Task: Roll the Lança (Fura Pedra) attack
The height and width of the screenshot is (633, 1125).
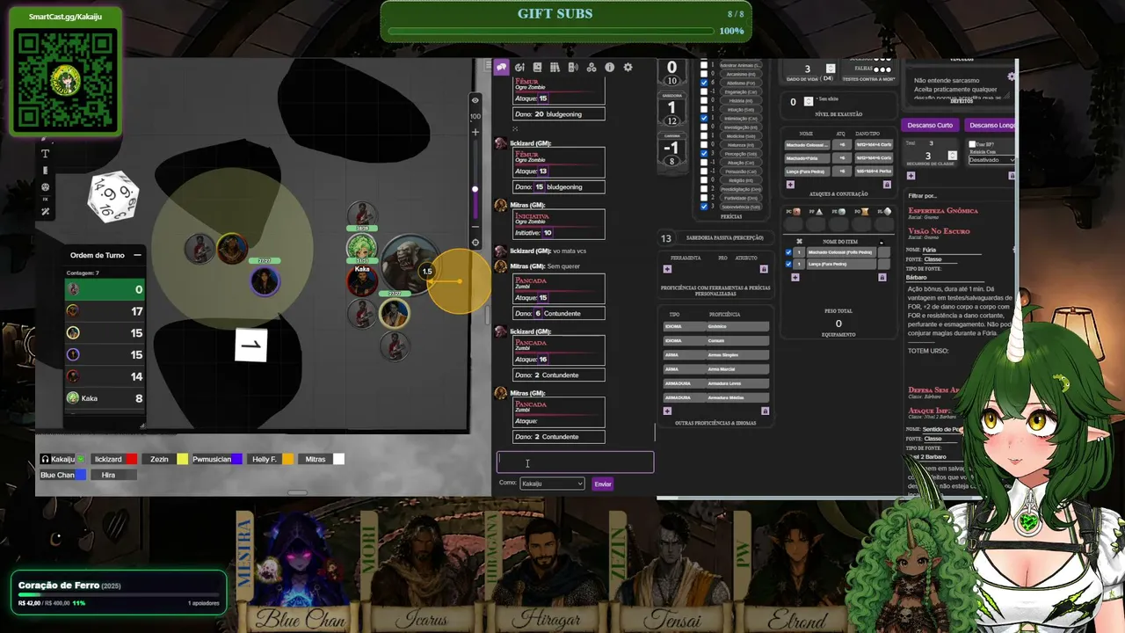Action: click(x=807, y=171)
